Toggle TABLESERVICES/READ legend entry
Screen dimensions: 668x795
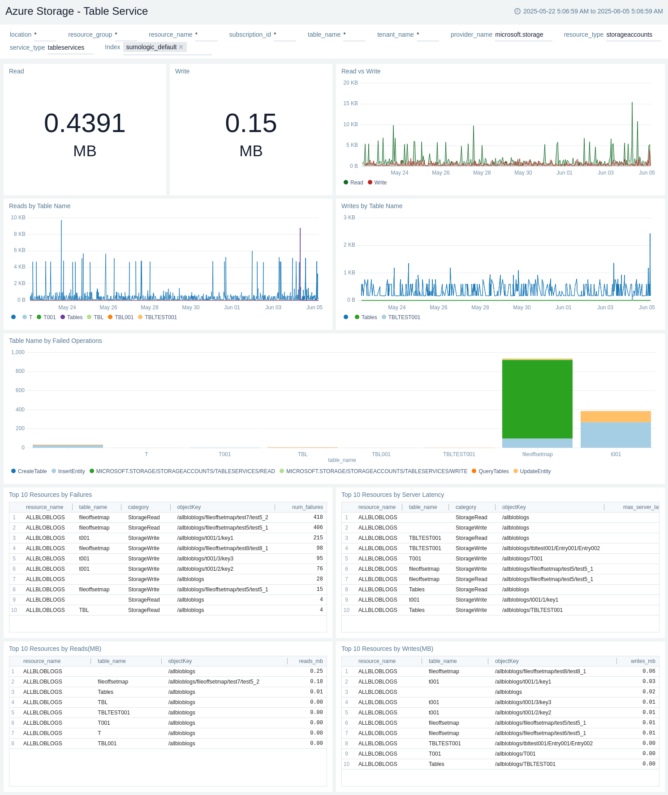coord(182,471)
